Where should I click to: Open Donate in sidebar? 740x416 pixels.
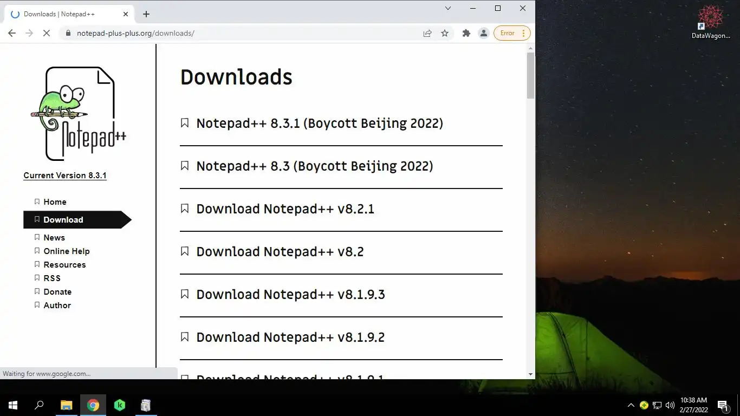[57, 291]
